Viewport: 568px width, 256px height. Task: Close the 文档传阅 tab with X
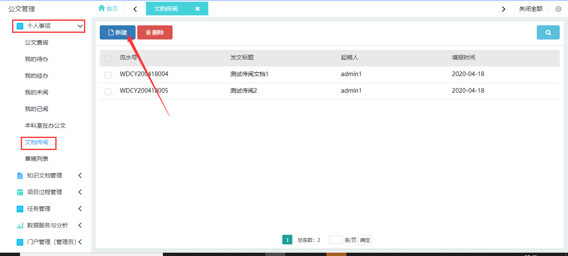pos(198,9)
